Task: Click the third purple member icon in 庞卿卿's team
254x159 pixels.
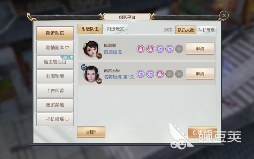Action: pos(160,49)
